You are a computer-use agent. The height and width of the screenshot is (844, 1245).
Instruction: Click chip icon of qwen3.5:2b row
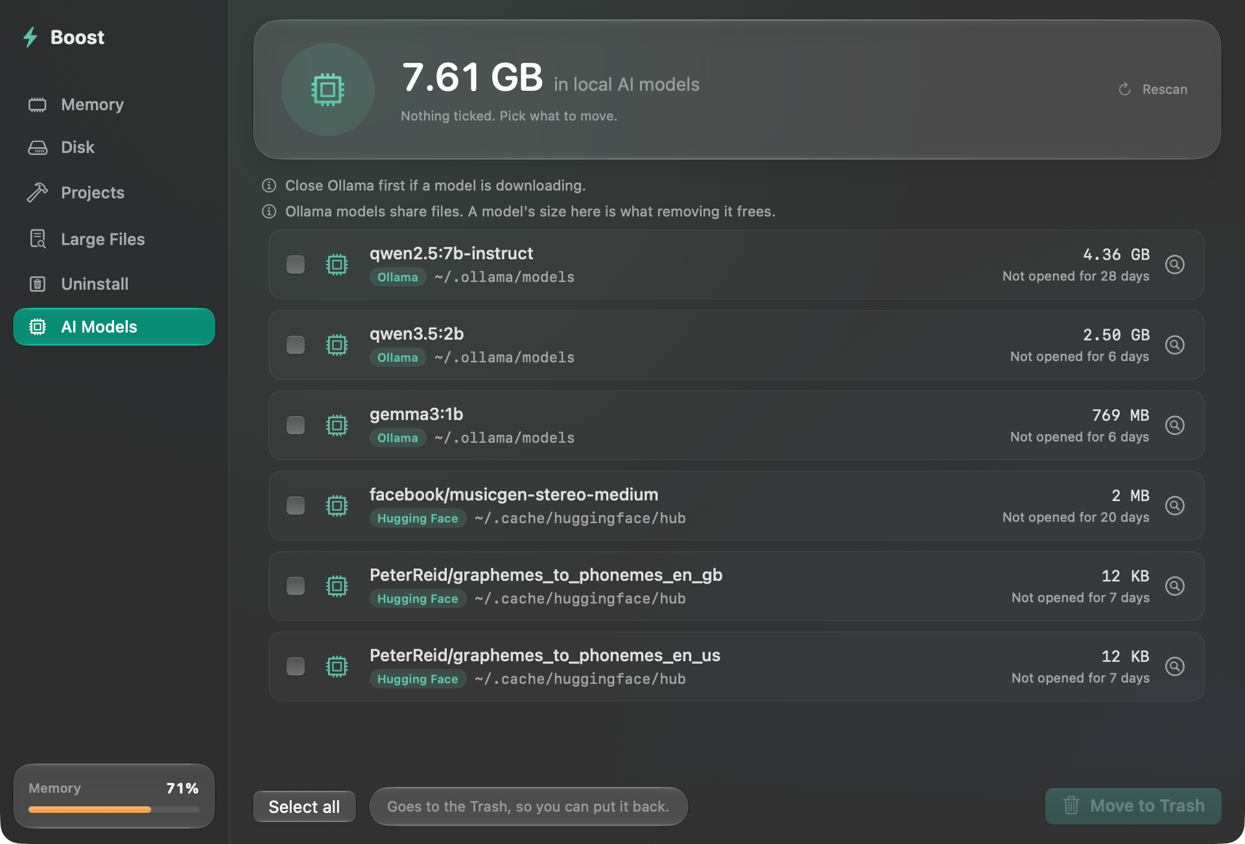coord(337,345)
